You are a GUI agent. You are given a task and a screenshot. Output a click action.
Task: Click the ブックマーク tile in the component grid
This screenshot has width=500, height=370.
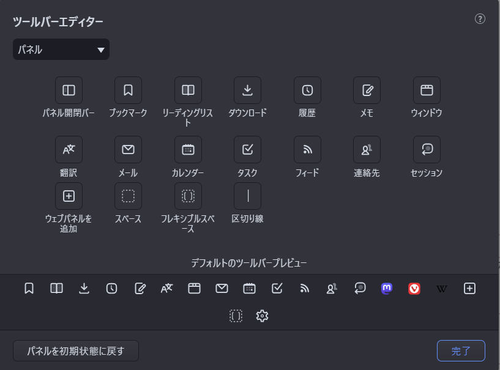[128, 91]
